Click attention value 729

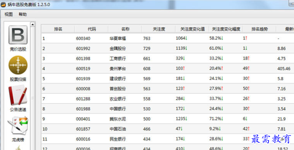pos(146,49)
